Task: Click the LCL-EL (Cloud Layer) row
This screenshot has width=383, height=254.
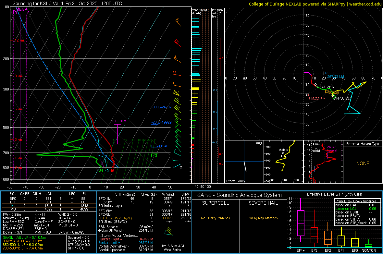Action: (x=145, y=218)
